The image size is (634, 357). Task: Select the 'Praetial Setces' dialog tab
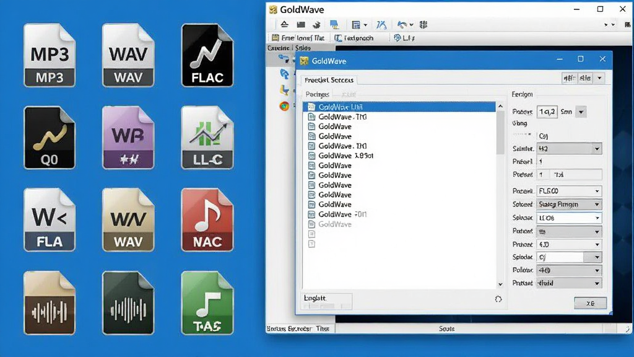click(x=329, y=80)
